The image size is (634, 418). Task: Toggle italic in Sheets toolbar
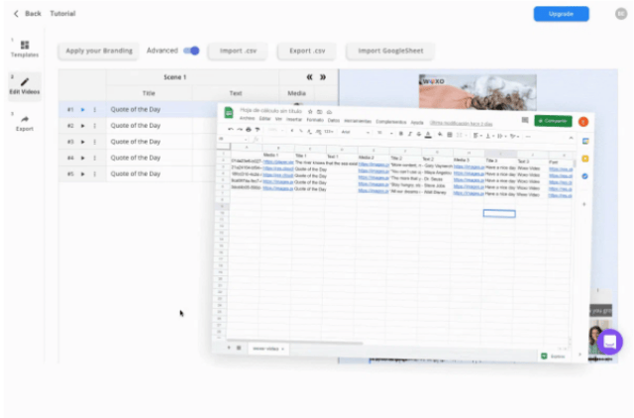coord(409,134)
